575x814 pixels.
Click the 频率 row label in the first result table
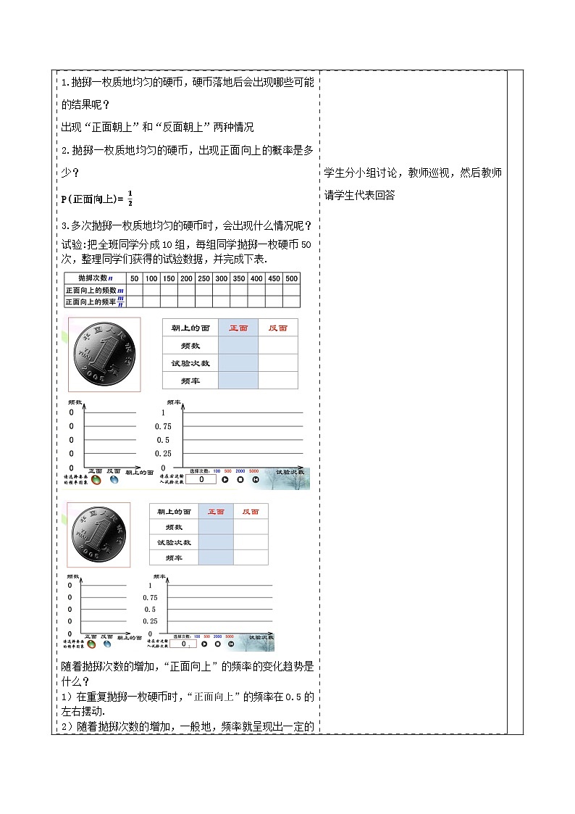click(x=190, y=381)
